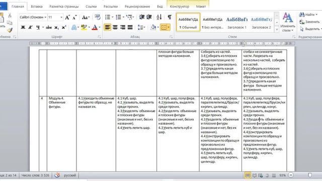
Task: Open the Select (Выделить) menu
Action: point(310,29)
